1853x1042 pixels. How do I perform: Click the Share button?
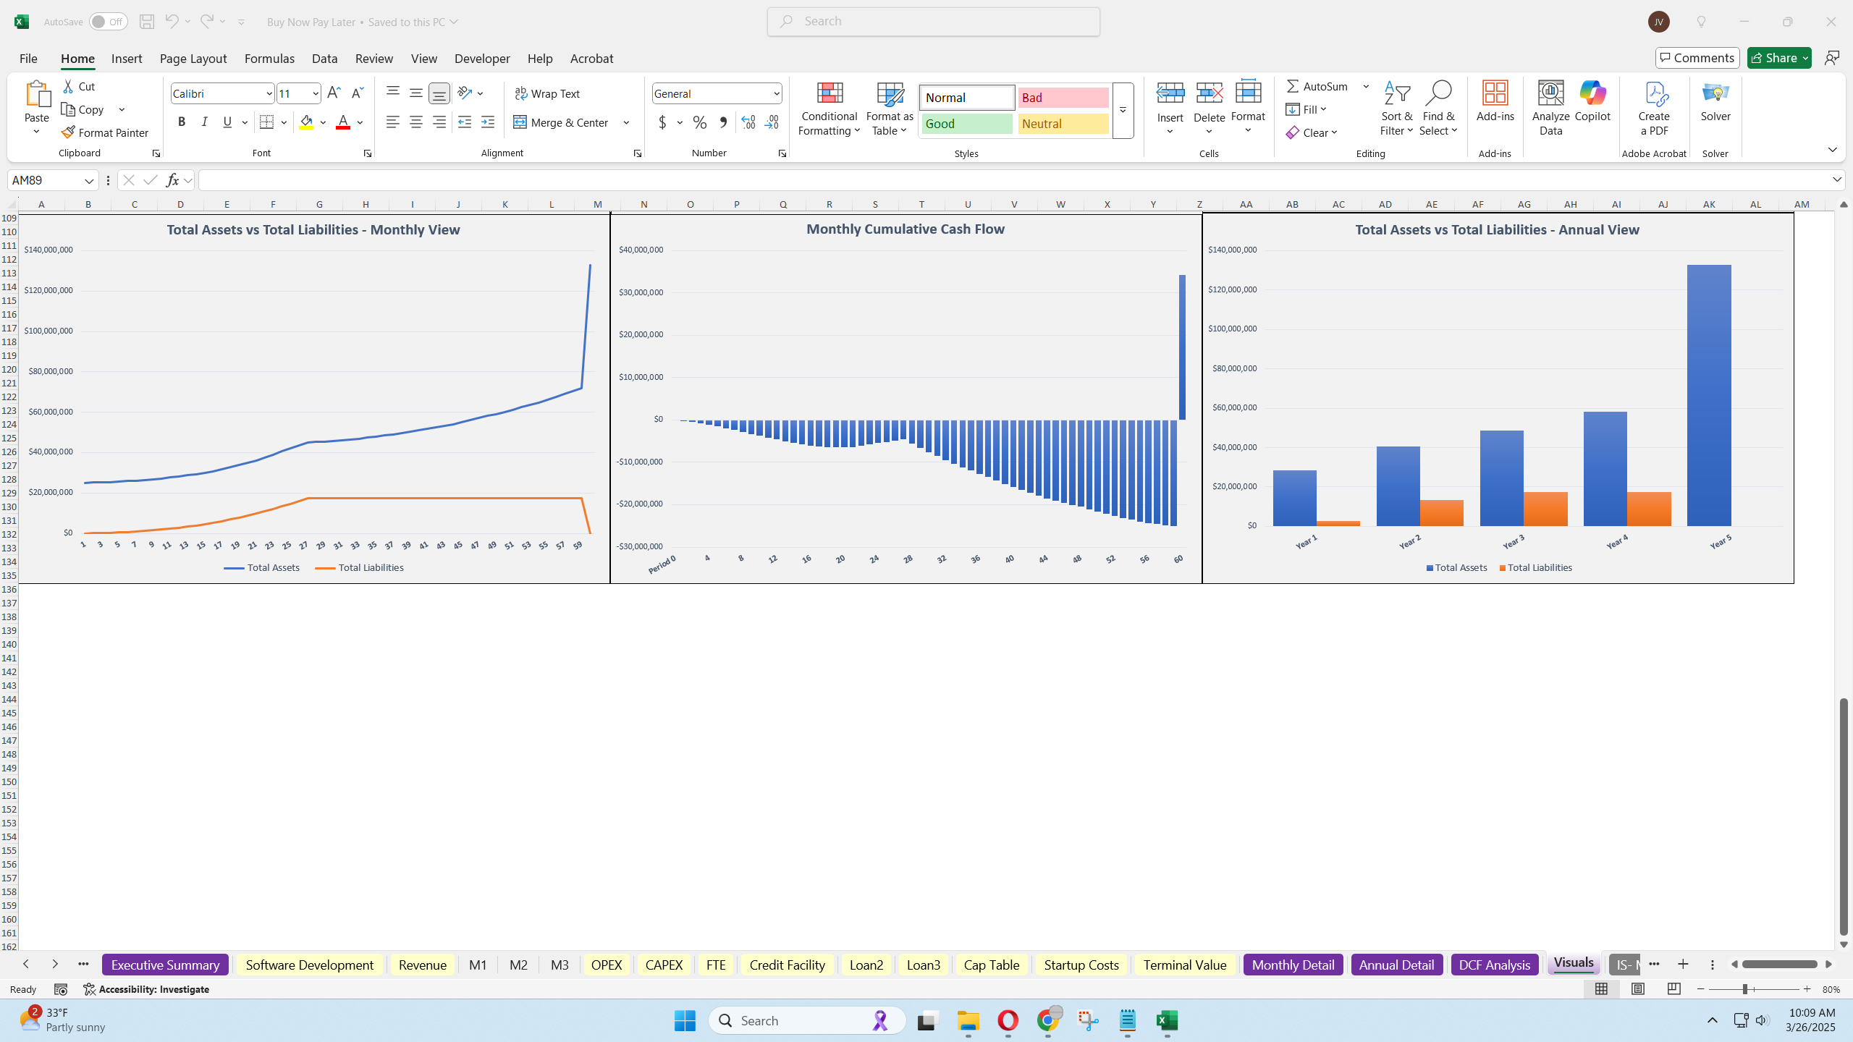pos(1778,57)
